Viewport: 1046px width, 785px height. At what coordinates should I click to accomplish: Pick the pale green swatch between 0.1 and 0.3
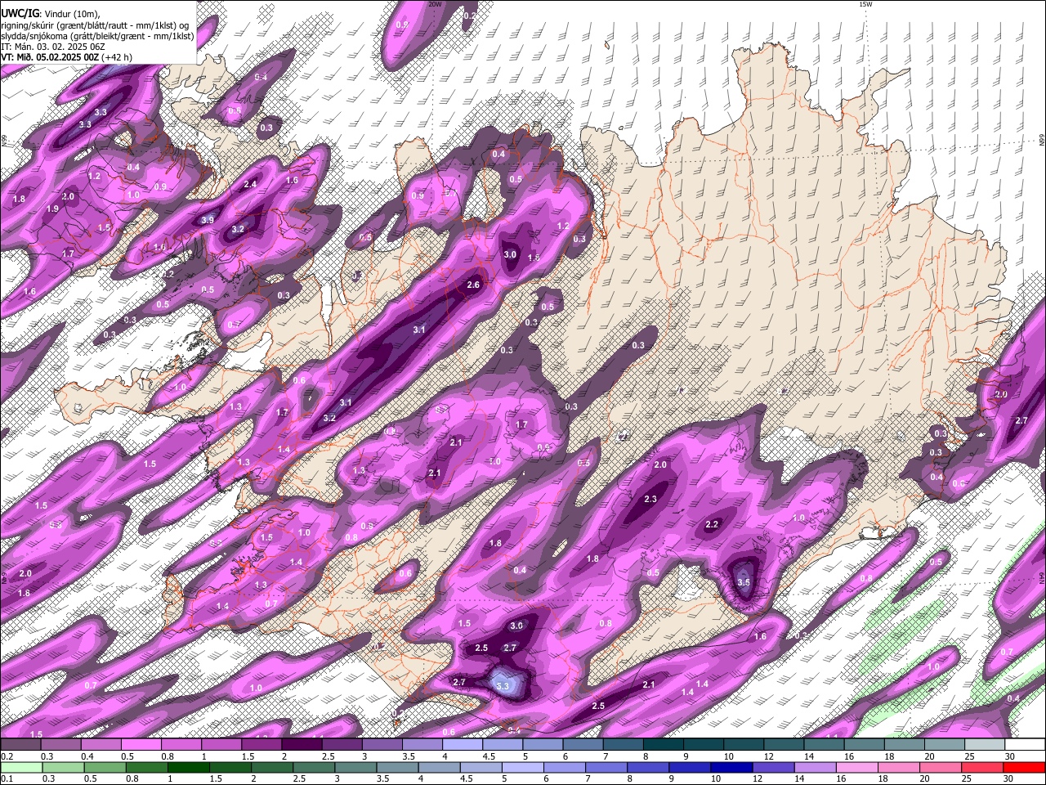point(20,767)
